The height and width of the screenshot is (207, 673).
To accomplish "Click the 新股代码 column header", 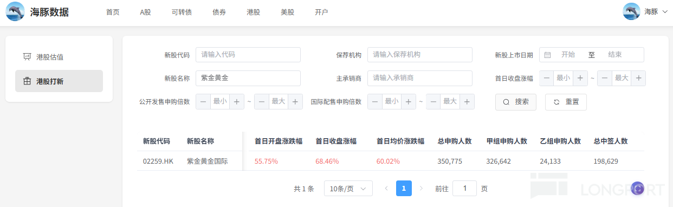I will [x=157, y=141].
